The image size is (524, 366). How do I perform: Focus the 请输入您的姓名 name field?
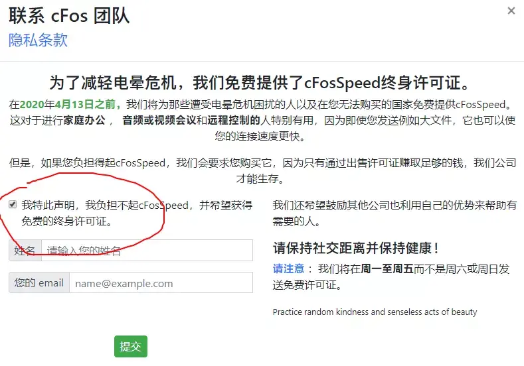coord(147,250)
